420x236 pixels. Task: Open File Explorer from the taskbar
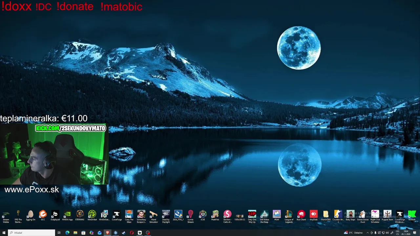(75, 233)
